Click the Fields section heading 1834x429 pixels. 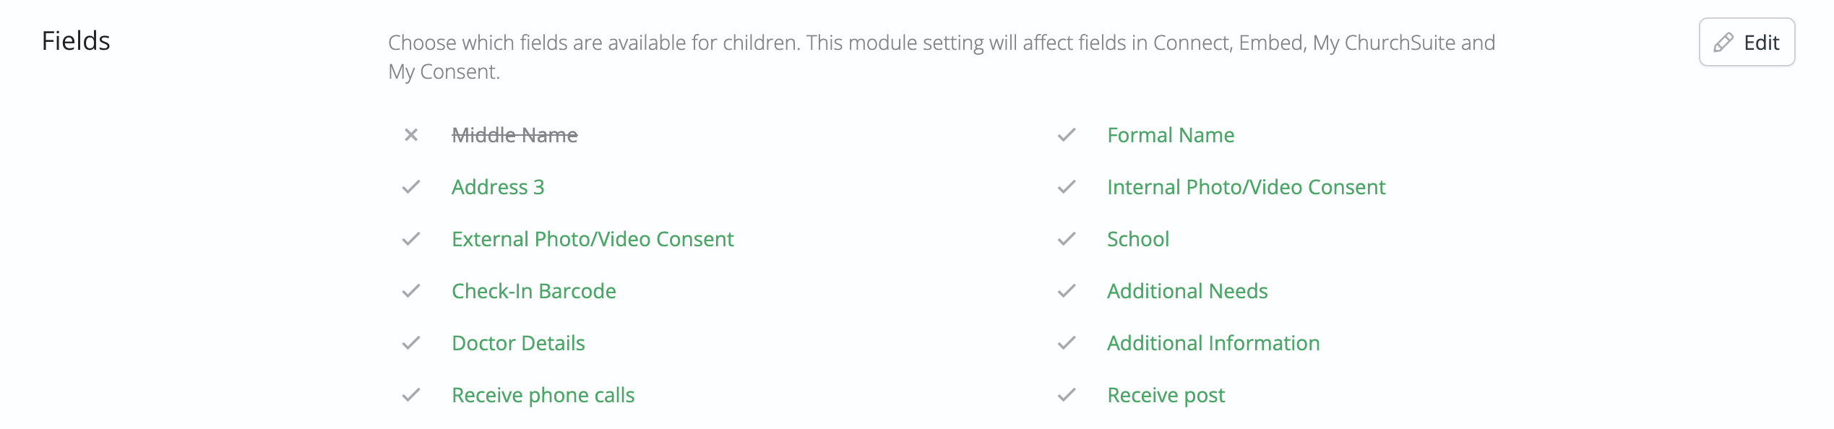click(x=76, y=41)
